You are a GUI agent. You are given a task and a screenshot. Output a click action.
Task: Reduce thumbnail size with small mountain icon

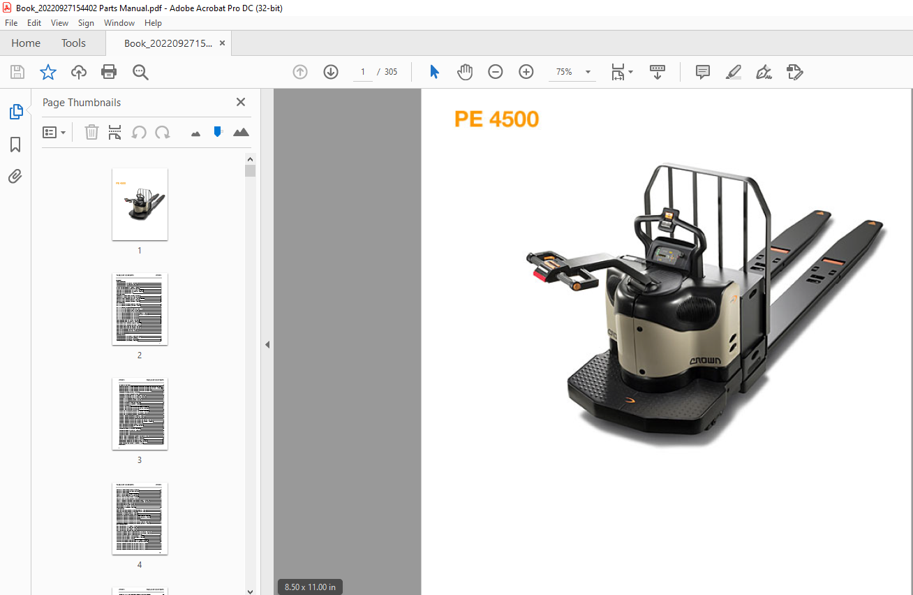pos(195,133)
